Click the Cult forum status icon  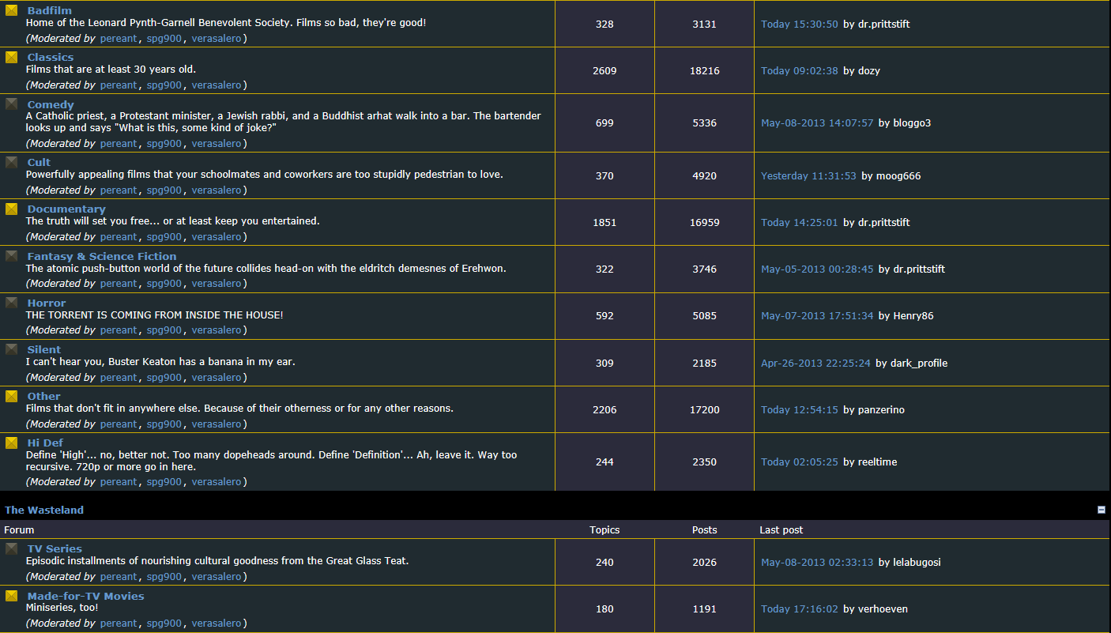pyautogui.click(x=12, y=162)
